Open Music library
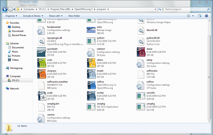Image resolution: width=213 pixels, height=135 pixels. [15, 52]
